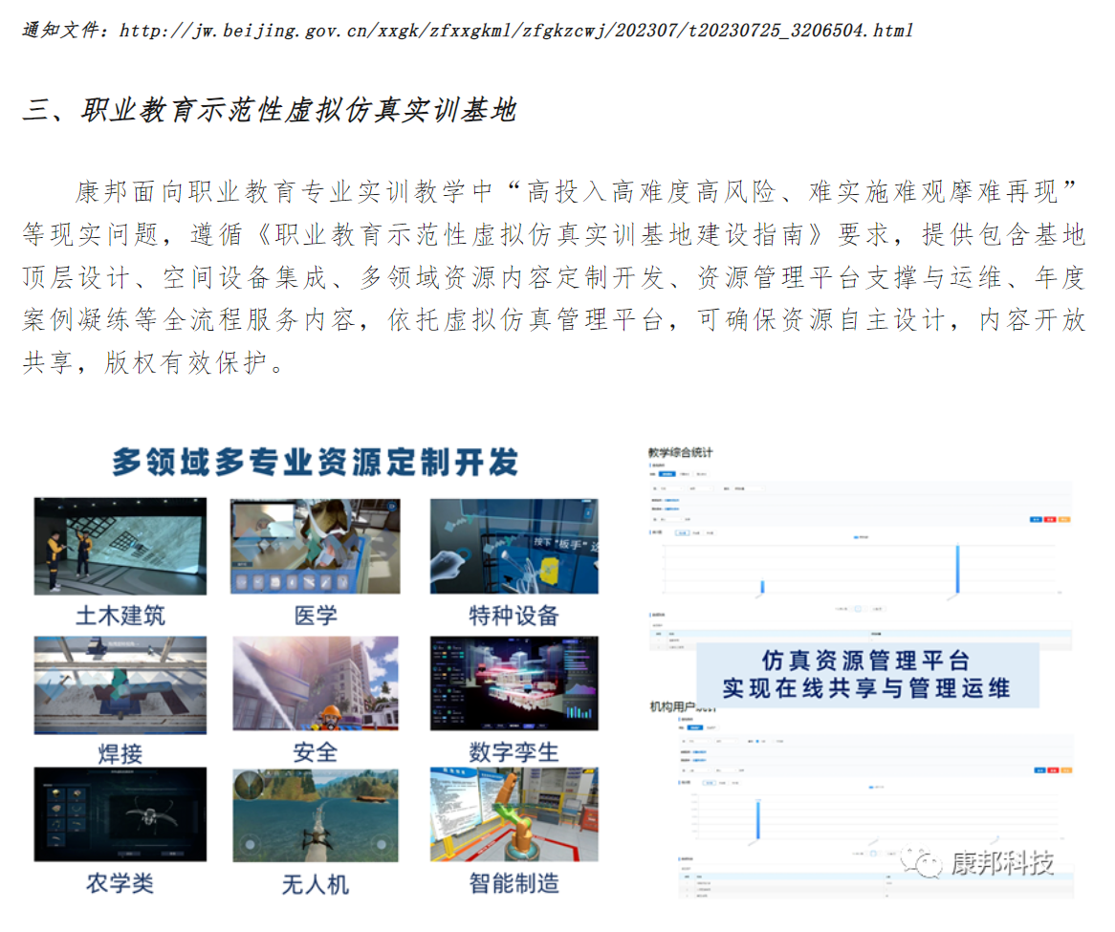Select the 无人机 drone simulation image
Screen dimensions: 1115x932
click(315, 815)
